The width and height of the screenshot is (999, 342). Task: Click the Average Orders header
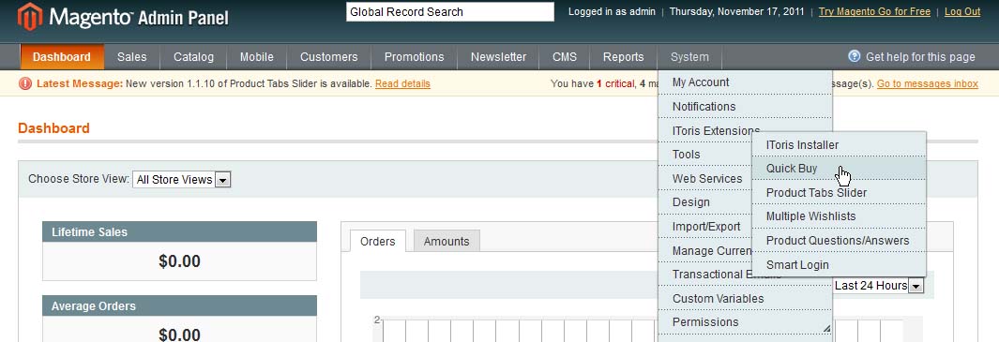pyautogui.click(x=180, y=305)
